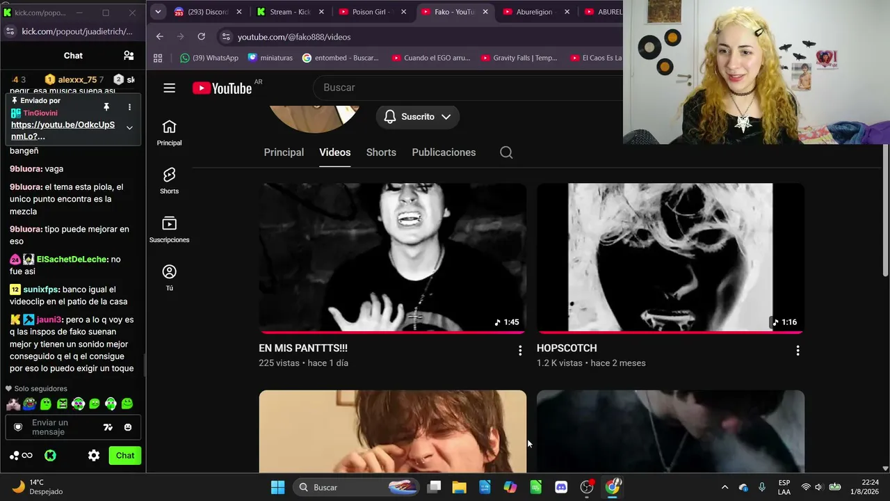The width and height of the screenshot is (890, 501).
Task: Open the Publicaciones channel tab
Action: pos(444,152)
